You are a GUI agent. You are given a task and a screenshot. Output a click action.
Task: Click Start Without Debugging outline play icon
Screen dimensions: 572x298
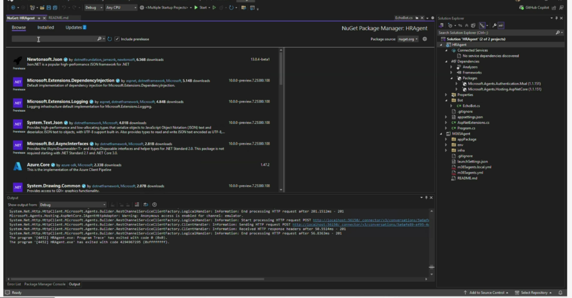(214, 7)
